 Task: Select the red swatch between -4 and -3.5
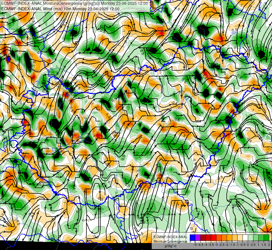(x=208, y=237)
